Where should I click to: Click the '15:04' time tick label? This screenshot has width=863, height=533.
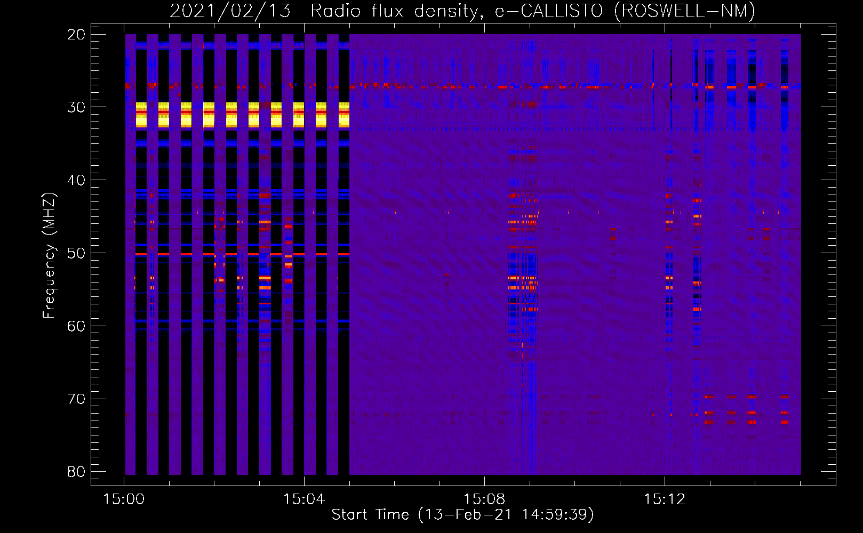[304, 499]
